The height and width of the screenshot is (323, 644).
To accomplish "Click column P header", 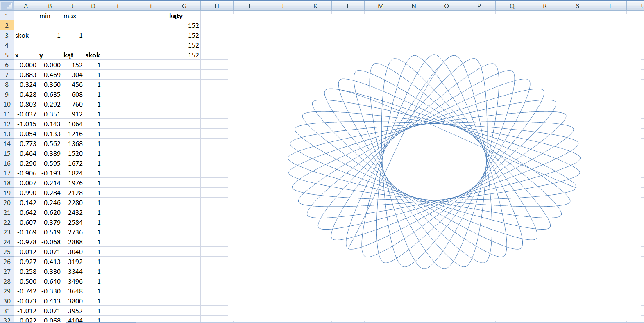I will coord(479,6).
